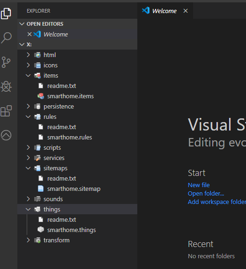This screenshot has height=269, width=246.
Task: Click the VS Code icon on Welcome tab
Action: 146,11
